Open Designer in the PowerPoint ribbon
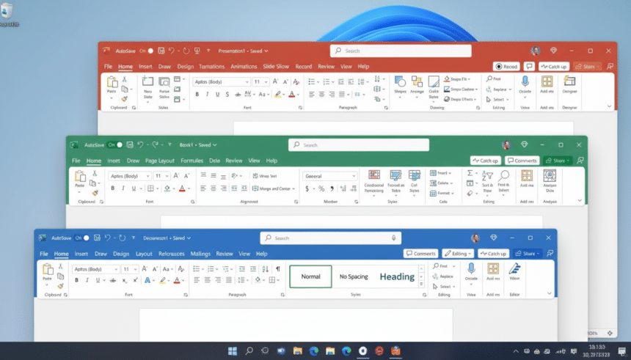631x360 pixels. 569,85
